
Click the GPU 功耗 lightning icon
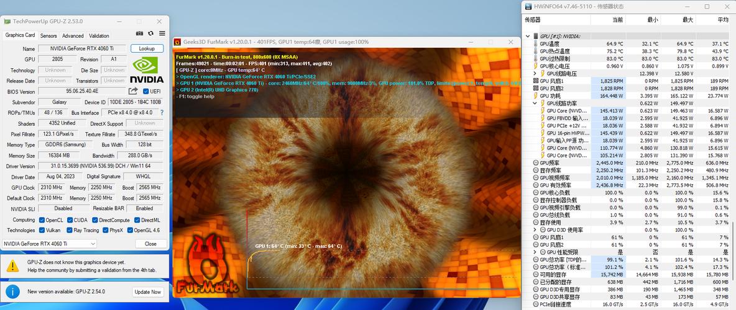click(x=536, y=95)
